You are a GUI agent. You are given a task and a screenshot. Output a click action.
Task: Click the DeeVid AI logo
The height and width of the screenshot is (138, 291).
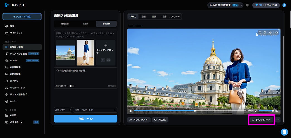(x=15, y=5)
